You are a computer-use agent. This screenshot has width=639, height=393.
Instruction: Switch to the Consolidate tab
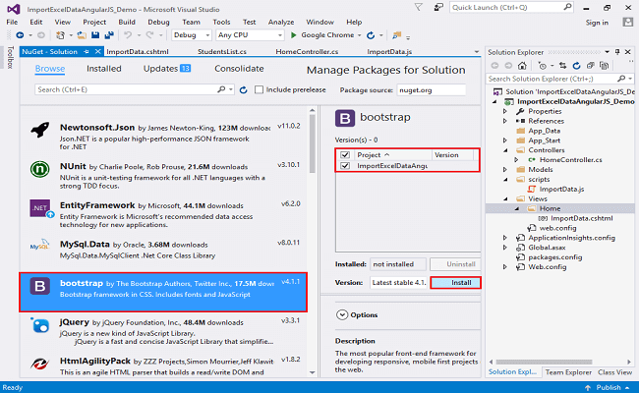click(239, 69)
